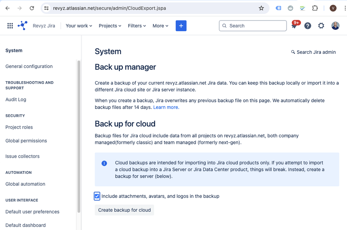Select Project roles sidebar item

click(x=19, y=127)
